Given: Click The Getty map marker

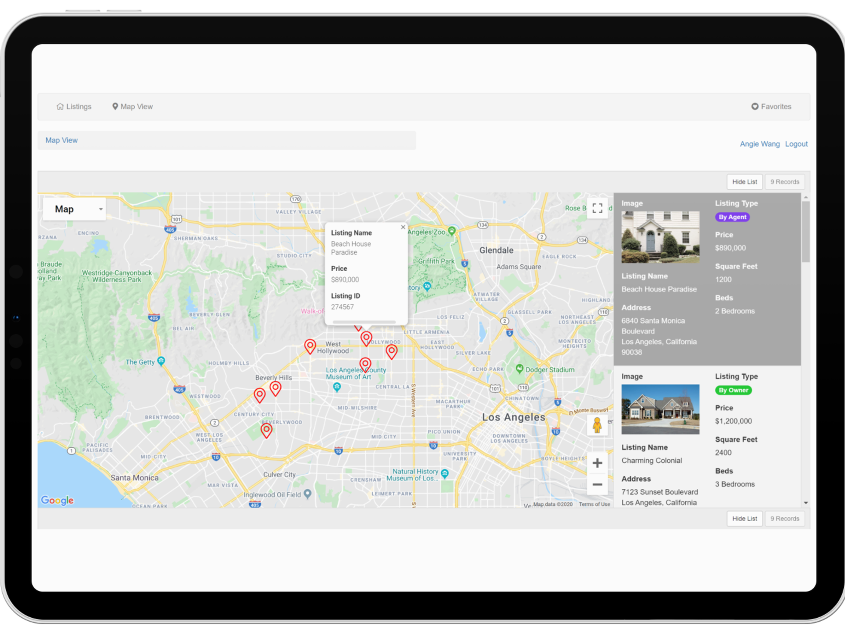Looking at the screenshot, I should pyautogui.click(x=161, y=361).
